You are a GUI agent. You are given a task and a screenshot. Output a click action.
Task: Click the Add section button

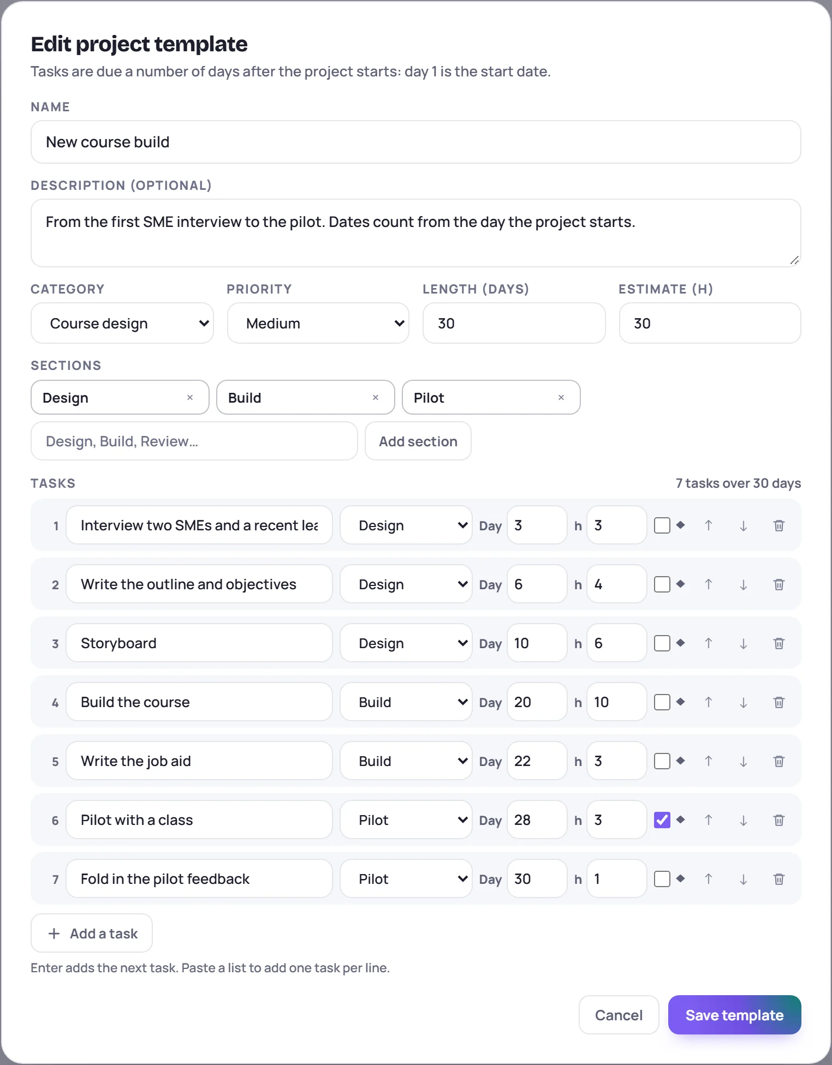pos(418,441)
